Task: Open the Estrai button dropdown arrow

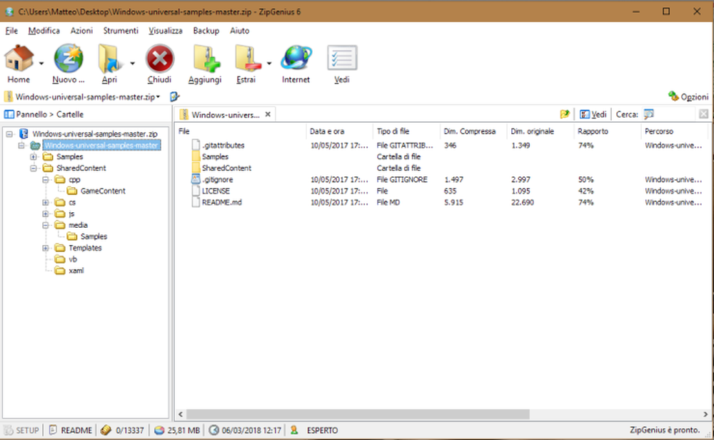Action: tap(269, 64)
